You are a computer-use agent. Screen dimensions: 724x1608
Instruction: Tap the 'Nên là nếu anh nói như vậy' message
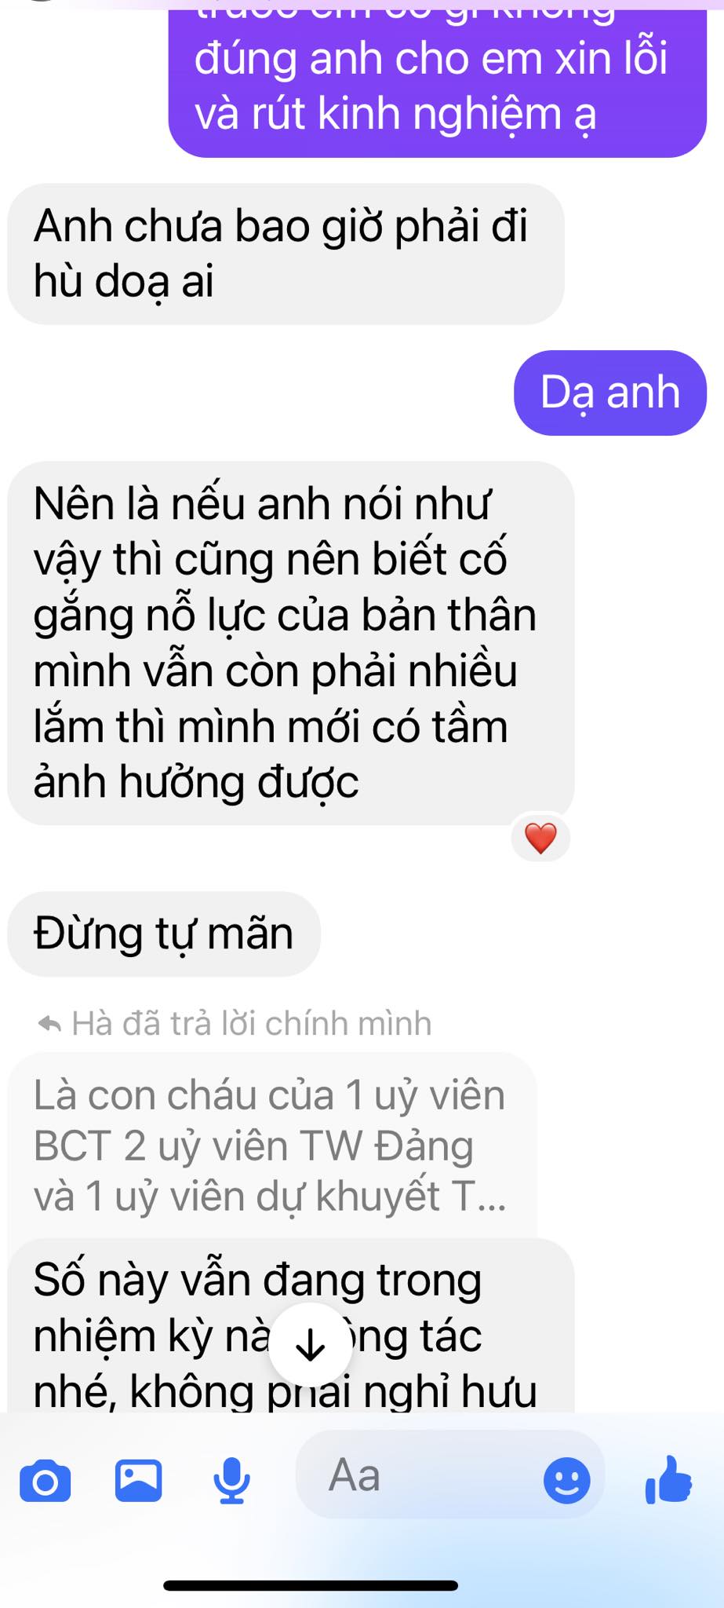coord(291,643)
